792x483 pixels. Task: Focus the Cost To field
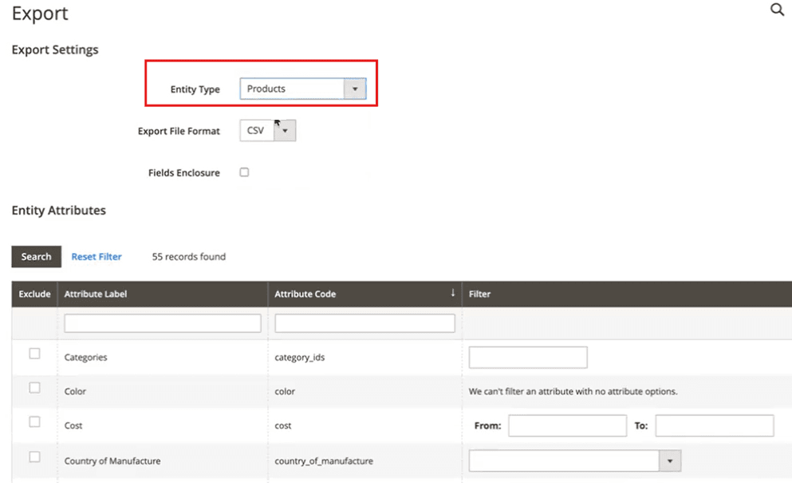pyautogui.click(x=714, y=426)
